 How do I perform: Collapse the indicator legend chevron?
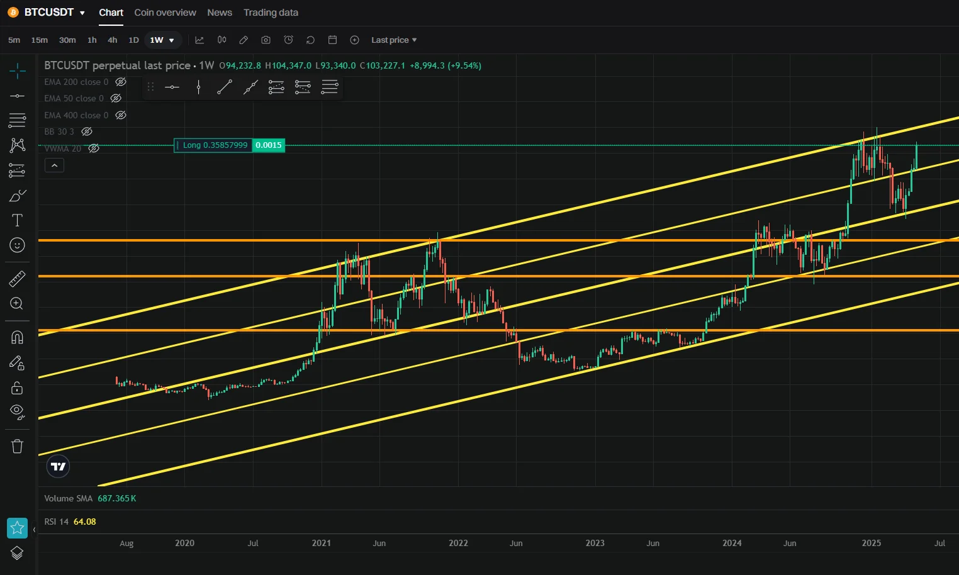coord(54,165)
